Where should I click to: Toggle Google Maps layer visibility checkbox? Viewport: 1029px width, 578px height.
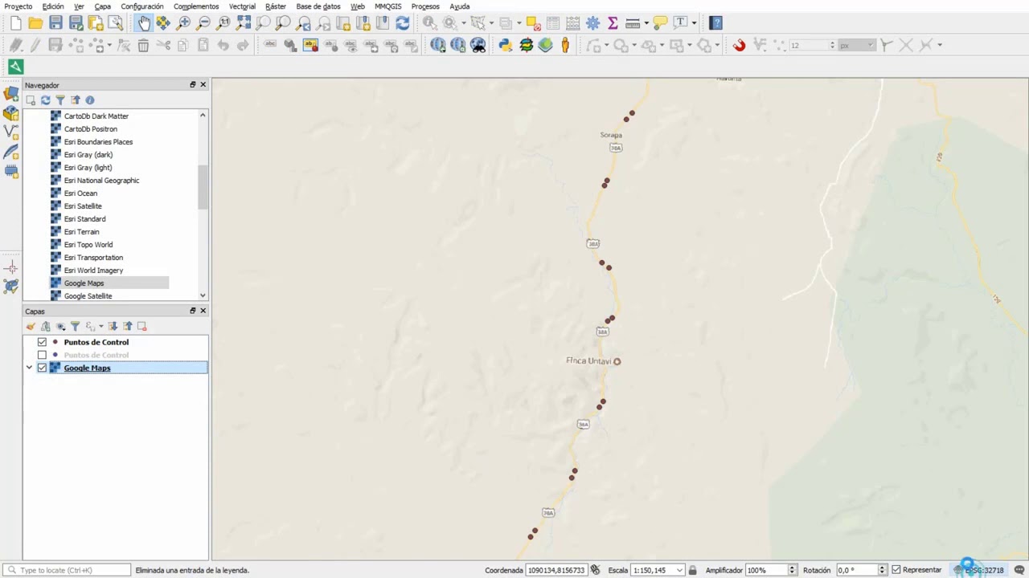tap(42, 368)
